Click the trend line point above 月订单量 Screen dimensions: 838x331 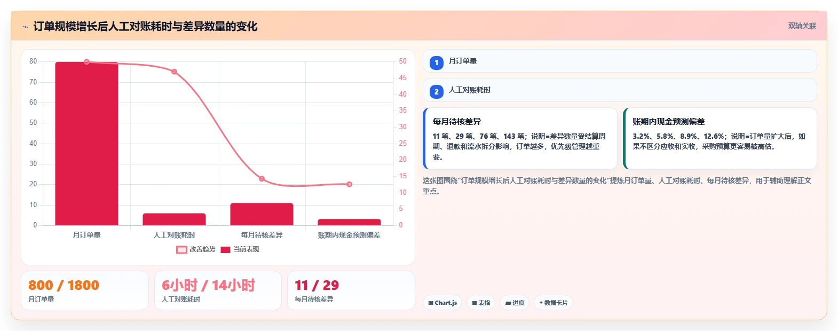pos(86,62)
